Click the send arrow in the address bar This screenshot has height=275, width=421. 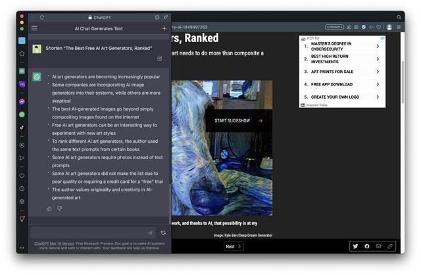(x=371, y=27)
